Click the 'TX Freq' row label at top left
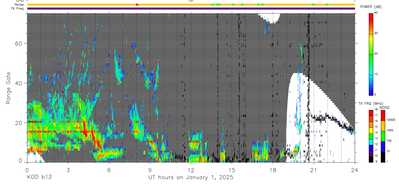Viewport: 399px width, 184px height. click(x=17, y=8)
